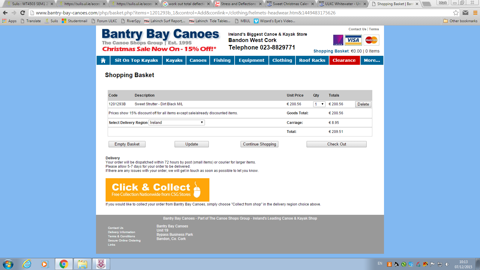Open Wizard's Eye's Video bookmark
The width and height of the screenshot is (480, 270).
click(274, 21)
